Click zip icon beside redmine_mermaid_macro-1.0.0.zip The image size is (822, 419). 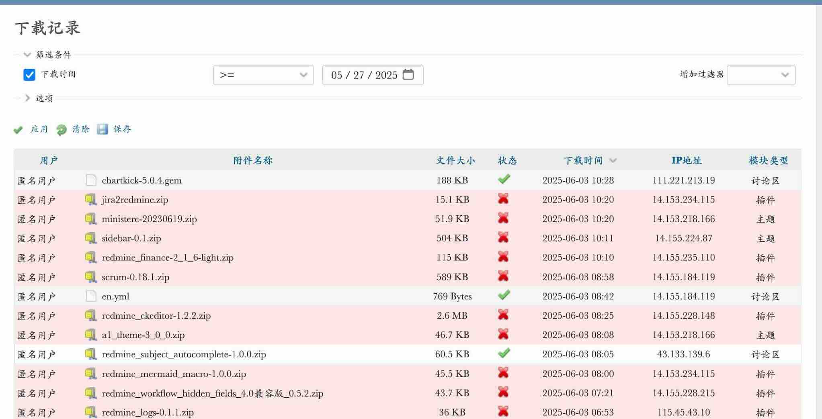tap(91, 374)
